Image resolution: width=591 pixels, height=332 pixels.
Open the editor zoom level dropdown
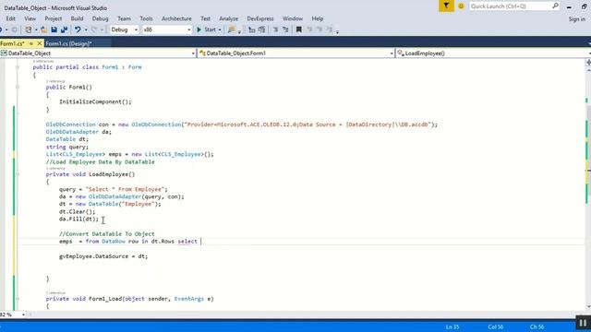coord(23,314)
